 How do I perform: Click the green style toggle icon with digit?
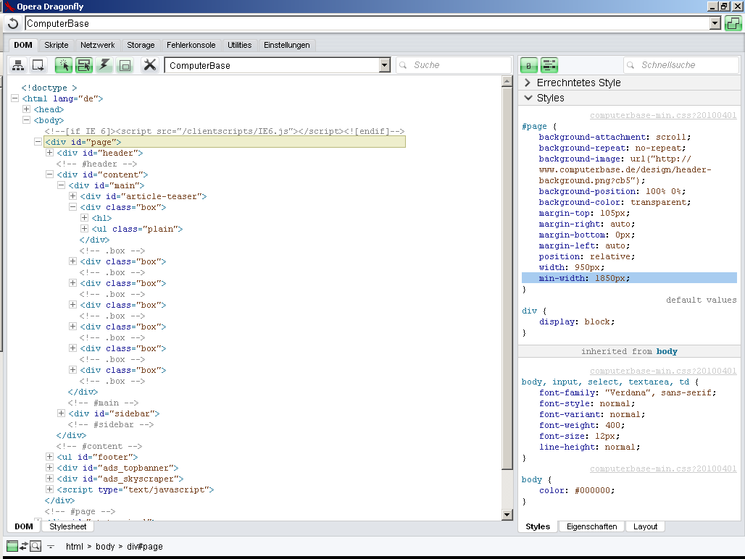tap(529, 65)
